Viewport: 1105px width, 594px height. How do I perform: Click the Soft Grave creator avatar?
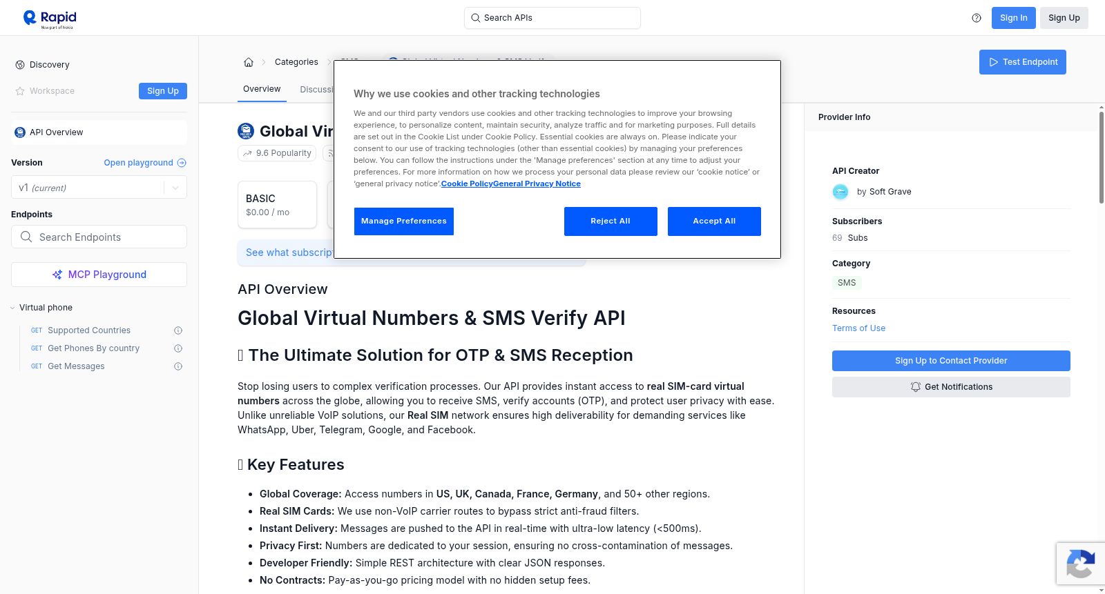point(840,192)
